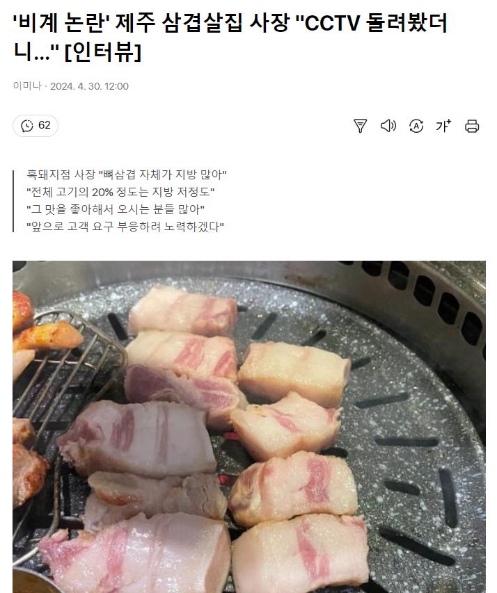Click summary line about 20% 지방 저정도
Image resolution: width=497 pixels, height=593 pixels.
(x=120, y=192)
